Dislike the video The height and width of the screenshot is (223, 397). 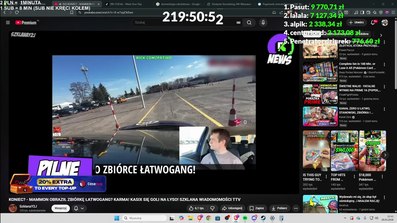point(212,208)
